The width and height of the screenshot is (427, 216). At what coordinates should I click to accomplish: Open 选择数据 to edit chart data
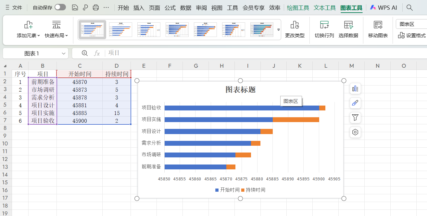348,30
